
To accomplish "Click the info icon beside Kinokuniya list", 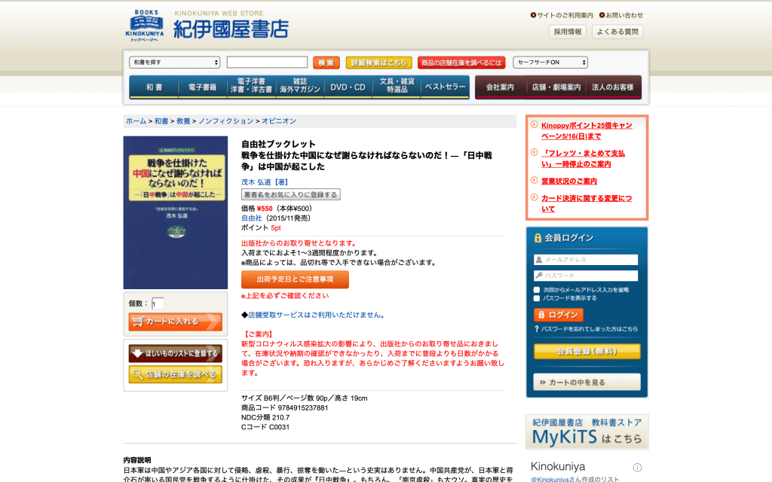I will pos(637,467).
